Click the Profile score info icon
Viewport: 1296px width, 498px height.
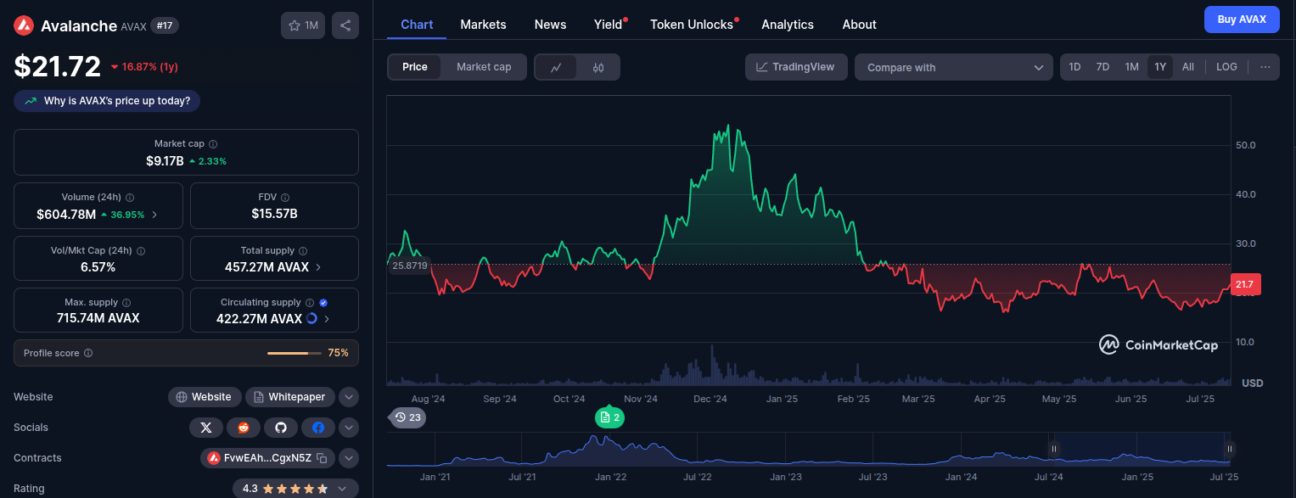(88, 353)
